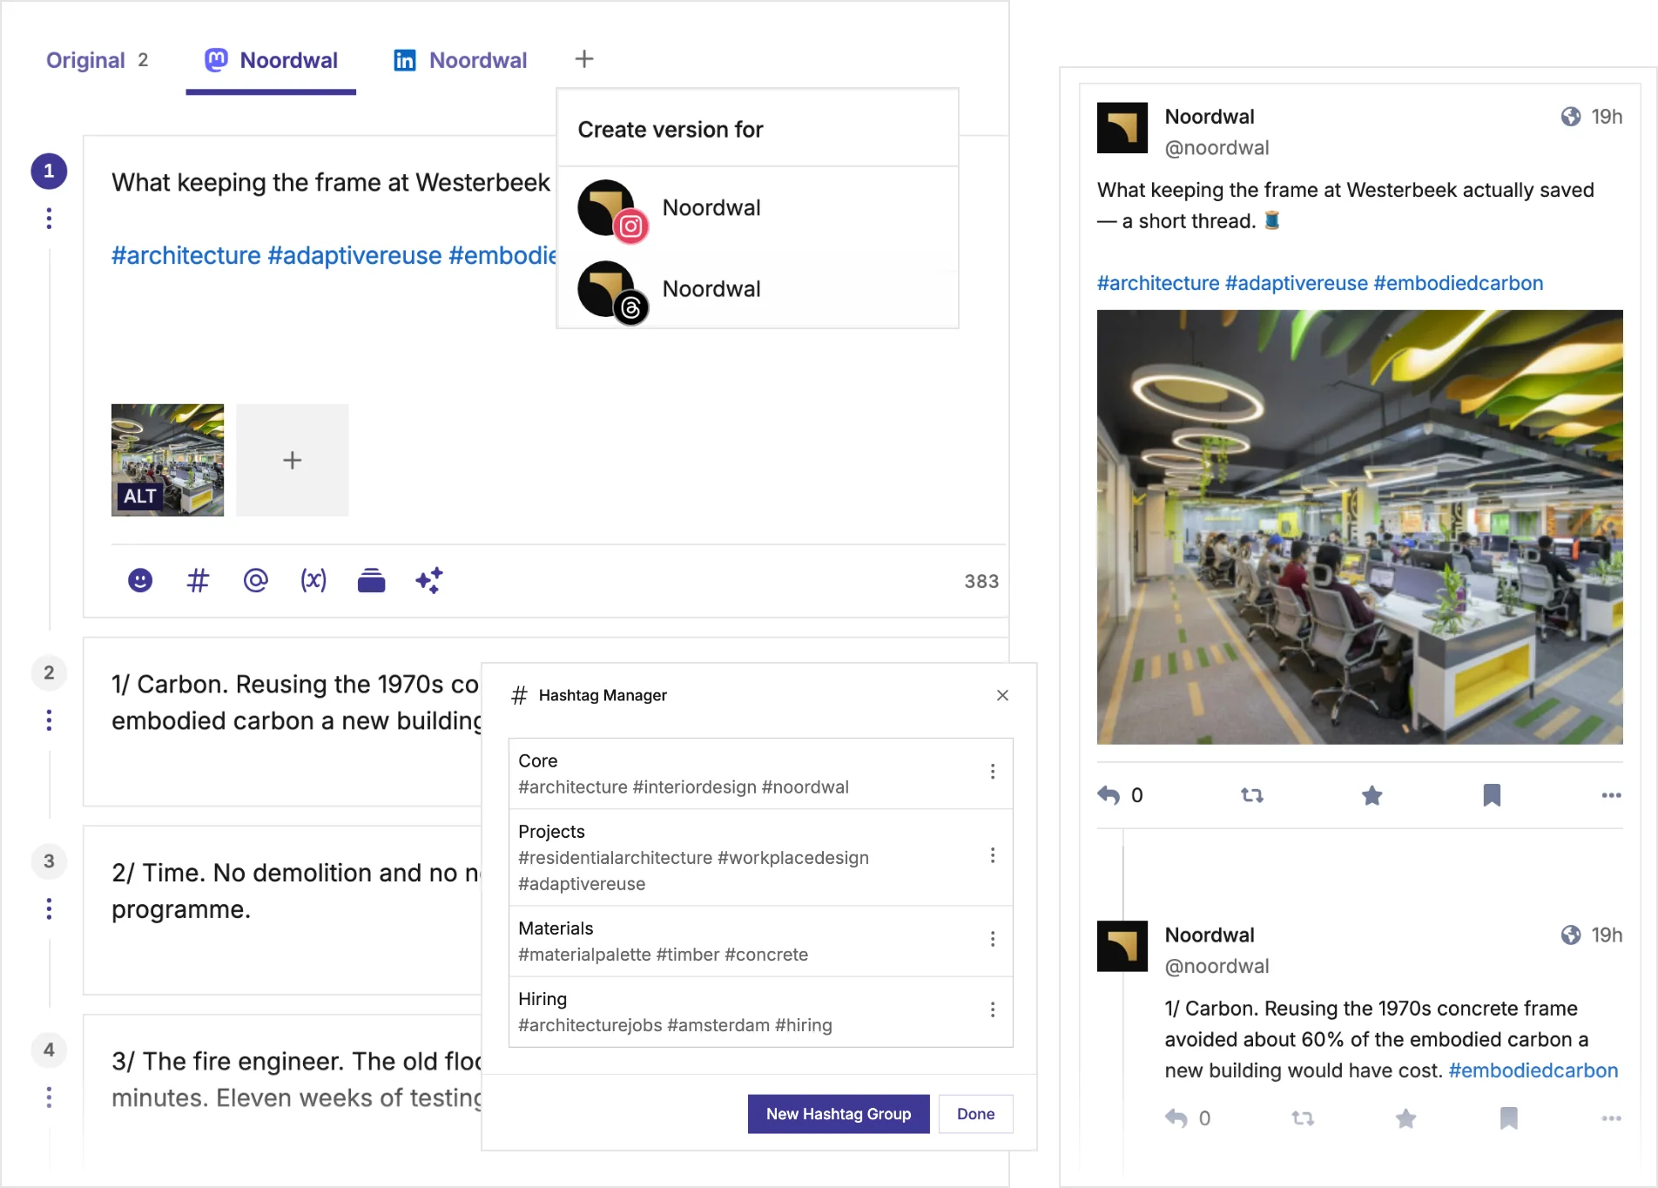Click the @noordwal handle in the second preview post
The image size is (1658, 1188).
click(x=1217, y=966)
